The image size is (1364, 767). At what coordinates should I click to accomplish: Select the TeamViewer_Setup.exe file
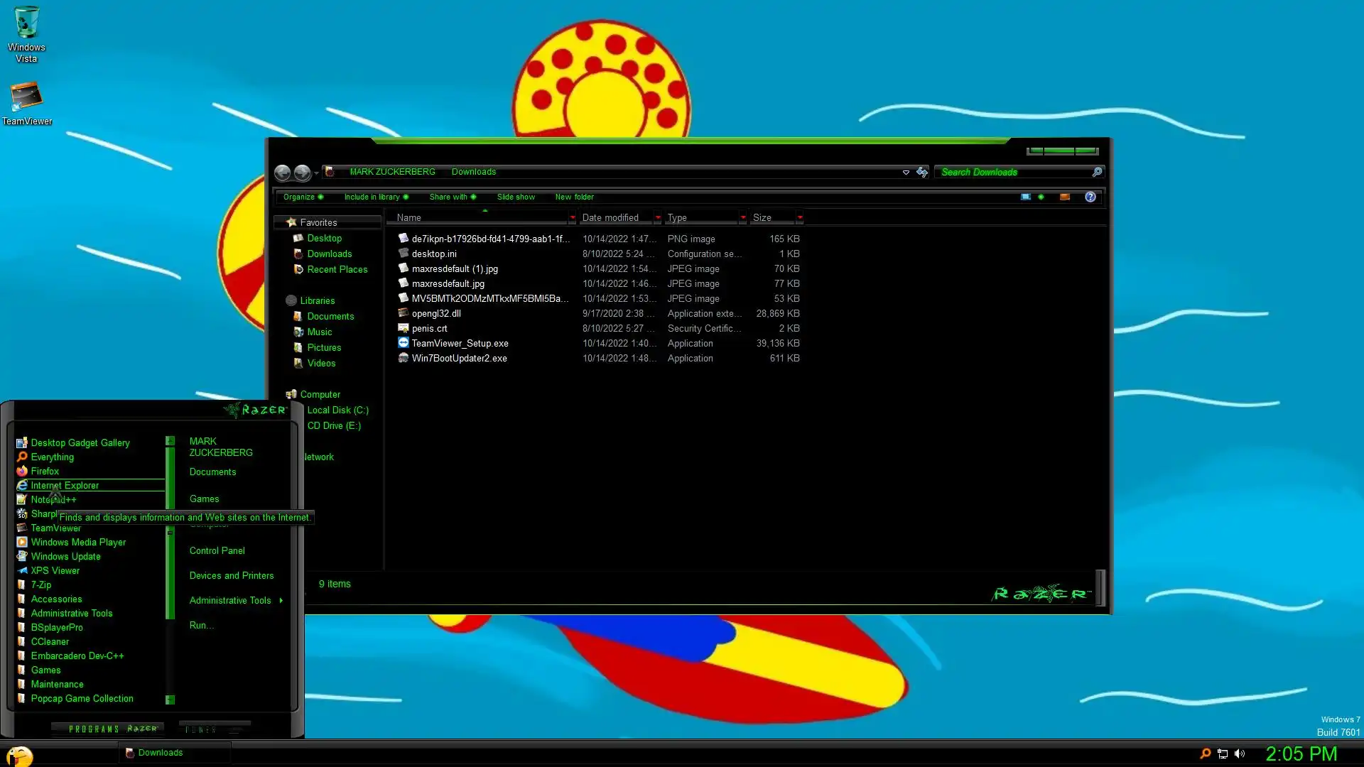(460, 343)
